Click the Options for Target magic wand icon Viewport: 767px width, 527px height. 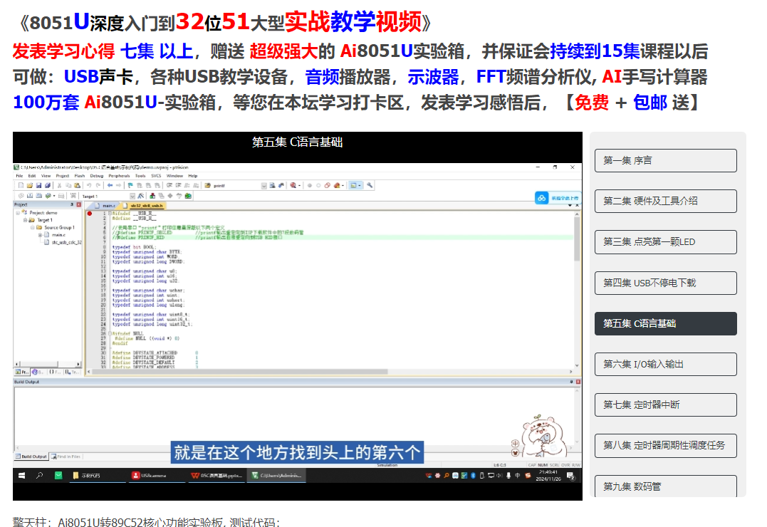(x=141, y=196)
